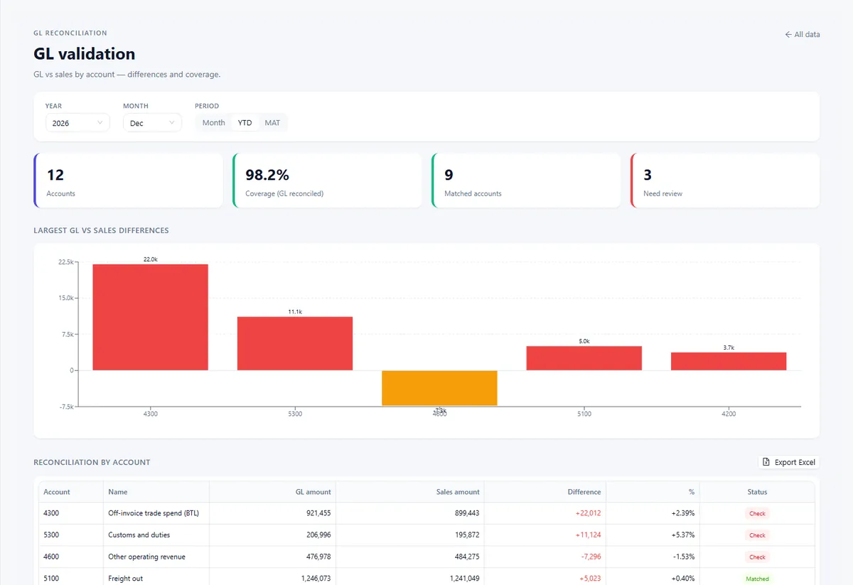
Task: Click the Difference column header
Action: [x=544, y=492]
